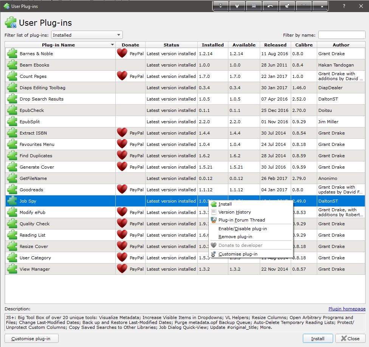The height and width of the screenshot is (347, 369).
Task: Click the Diaps Editing Toolbag puzzle icon
Action: tap(12, 88)
